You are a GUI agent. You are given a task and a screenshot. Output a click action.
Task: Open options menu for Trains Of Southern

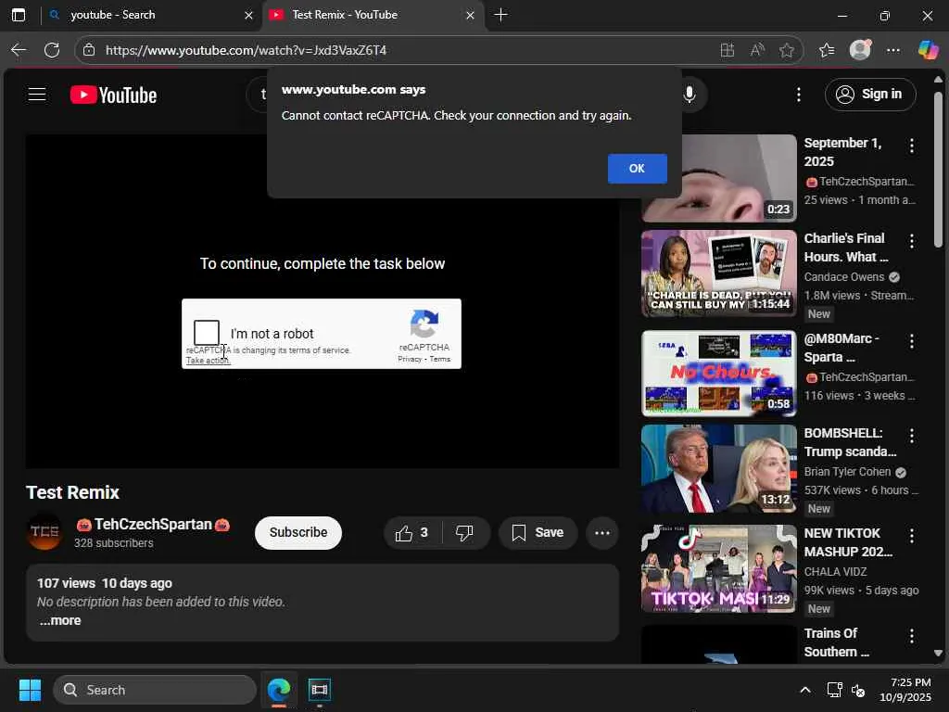911,635
